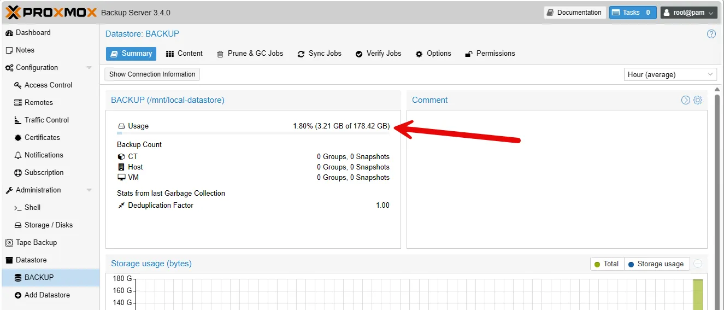
Task: Collapse the Configuration tree section
Action: tap(89, 68)
